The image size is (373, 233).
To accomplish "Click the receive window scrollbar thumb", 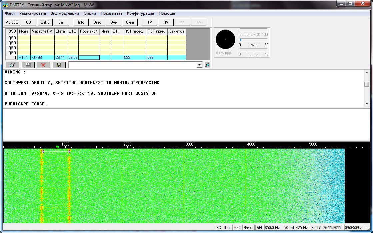I will 367,84.
